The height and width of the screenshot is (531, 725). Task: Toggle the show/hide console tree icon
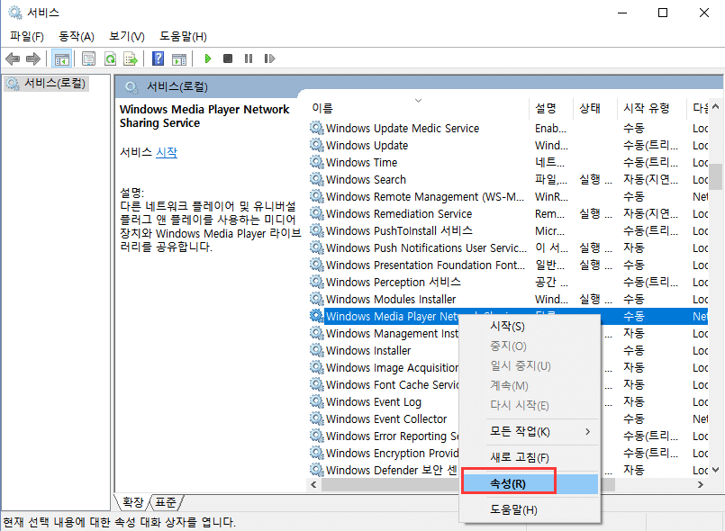(x=60, y=58)
